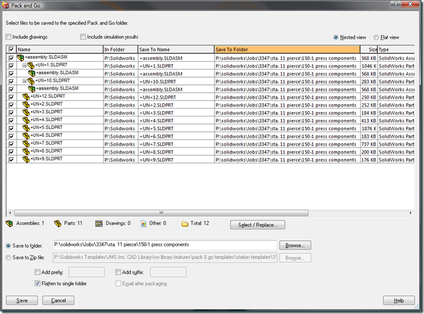Click the top-level +assembly.SLDASM assembly icon
Viewport: 424px width, 314px height.
coord(20,57)
